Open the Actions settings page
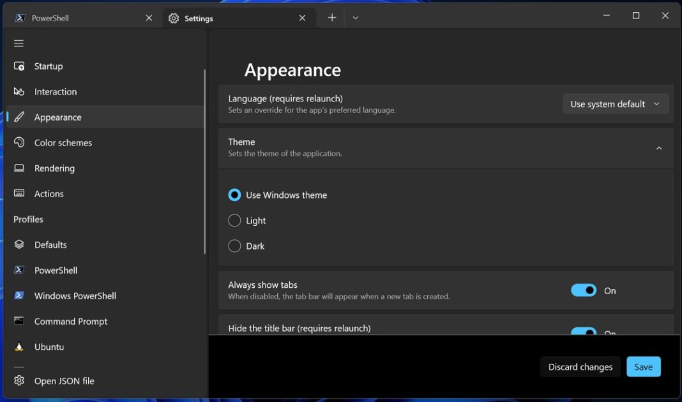This screenshot has width=682, height=402. pos(49,193)
